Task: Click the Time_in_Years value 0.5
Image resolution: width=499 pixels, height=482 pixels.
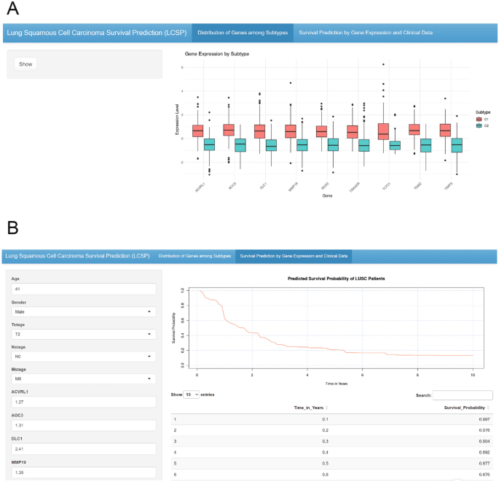Action: [325, 464]
